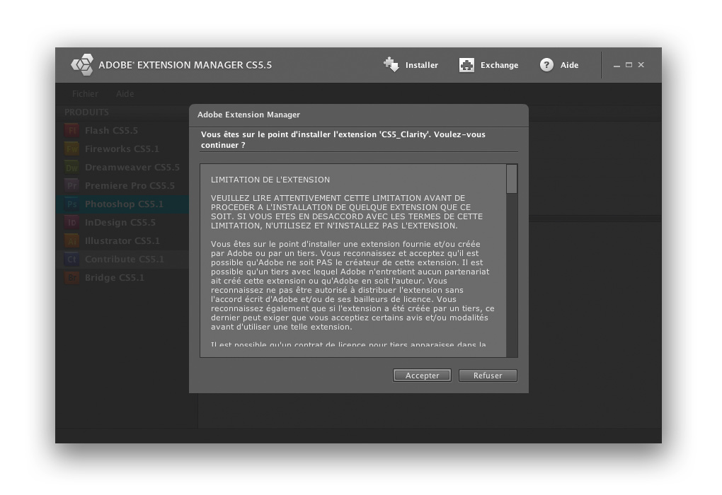
Task: Open Exchange via its puzzle icon
Action: (466, 65)
